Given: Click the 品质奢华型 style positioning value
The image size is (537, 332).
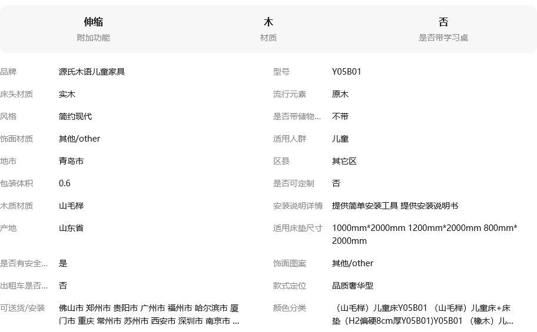Looking at the screenshot, I should click(352, 286).
